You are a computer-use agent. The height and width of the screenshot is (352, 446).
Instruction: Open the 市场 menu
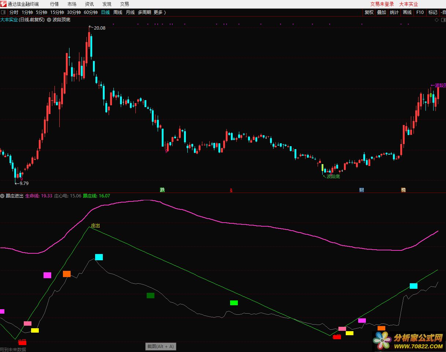point(72,4)
